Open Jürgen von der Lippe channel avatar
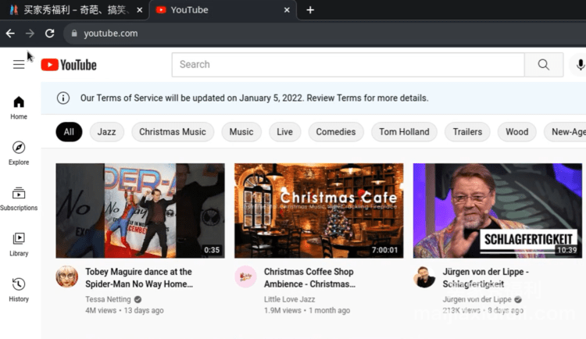The image size is (586, 339). (424, 277)
